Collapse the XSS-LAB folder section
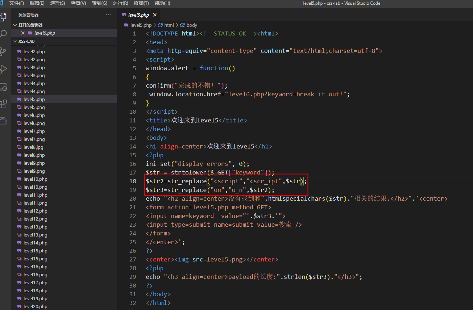Viewport: 473px width, 310px height. pos(15,41)
